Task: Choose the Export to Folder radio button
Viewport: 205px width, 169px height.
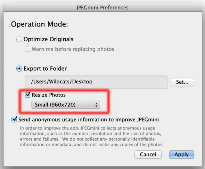Action: (x=19, y=69)
